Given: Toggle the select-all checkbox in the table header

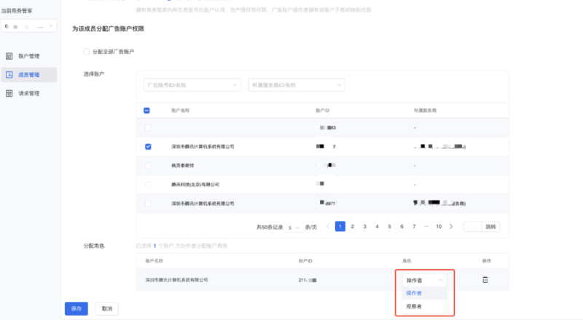Looking at the screenshot, I should (146, 111).
